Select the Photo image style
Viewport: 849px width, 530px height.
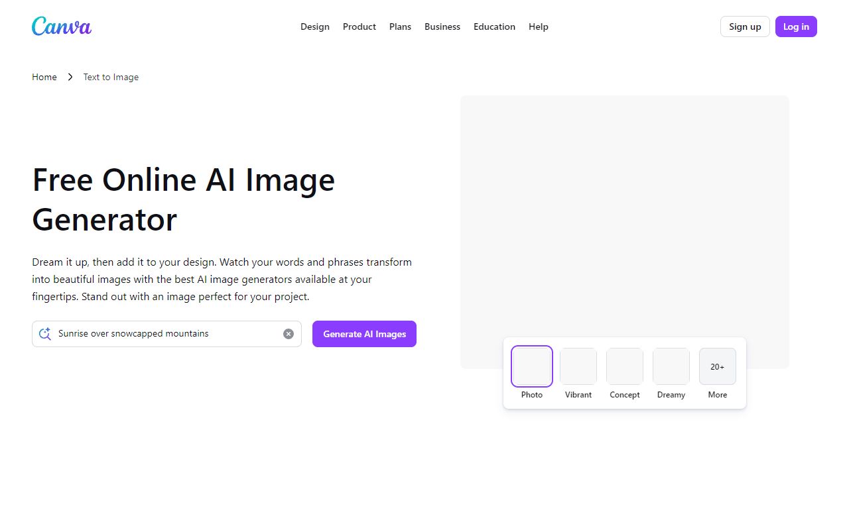[x=531, y=366]
